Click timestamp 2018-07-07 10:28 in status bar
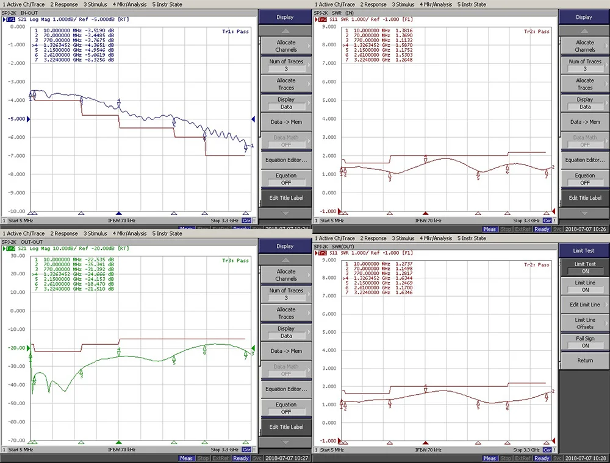Viewport: 610px width, 463px height. tap(586, 458)
